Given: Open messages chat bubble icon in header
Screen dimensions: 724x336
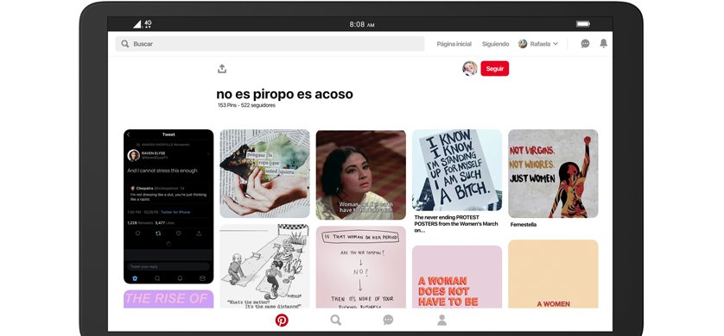Looking at the screenshot, I should click(585, 44).
